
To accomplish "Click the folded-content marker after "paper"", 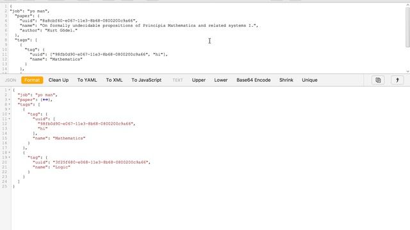I will click(45, 100).
